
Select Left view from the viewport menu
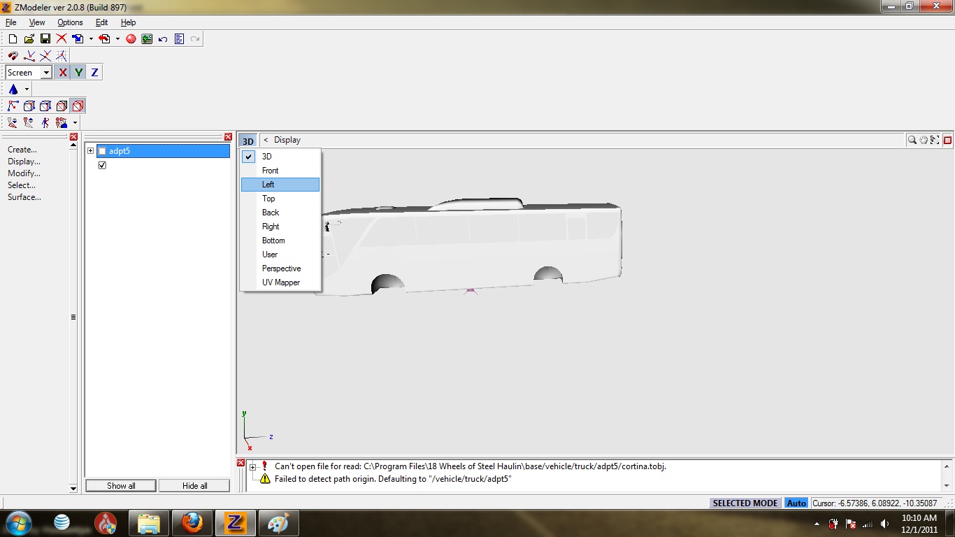tap(268, 184)
